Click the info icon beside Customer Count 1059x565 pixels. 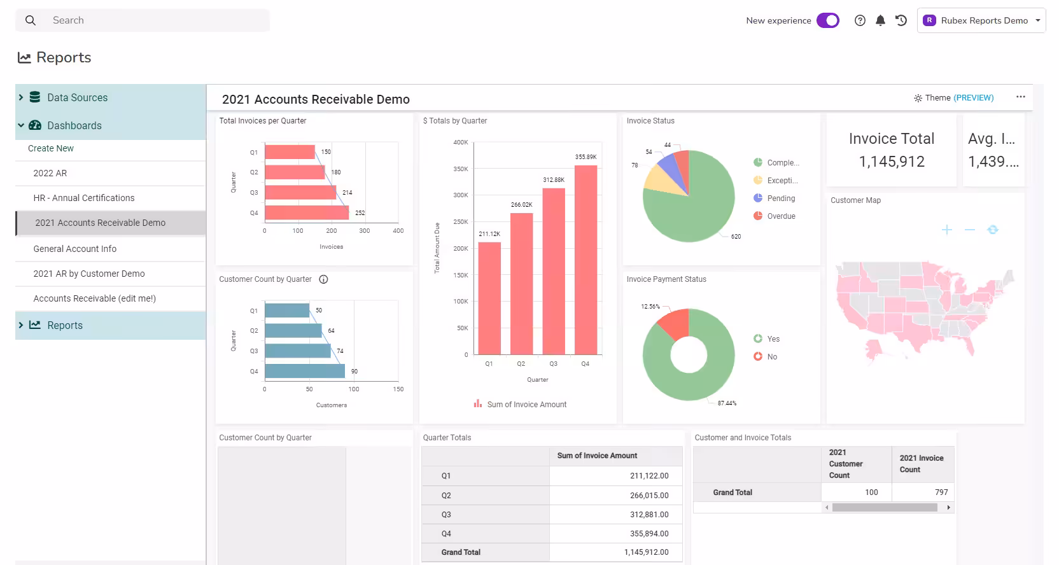(x=323, y=279)
